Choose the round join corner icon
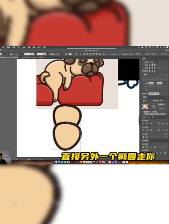Image resolution: width=169 pixels, height=224 pixels. click(152, 68)
